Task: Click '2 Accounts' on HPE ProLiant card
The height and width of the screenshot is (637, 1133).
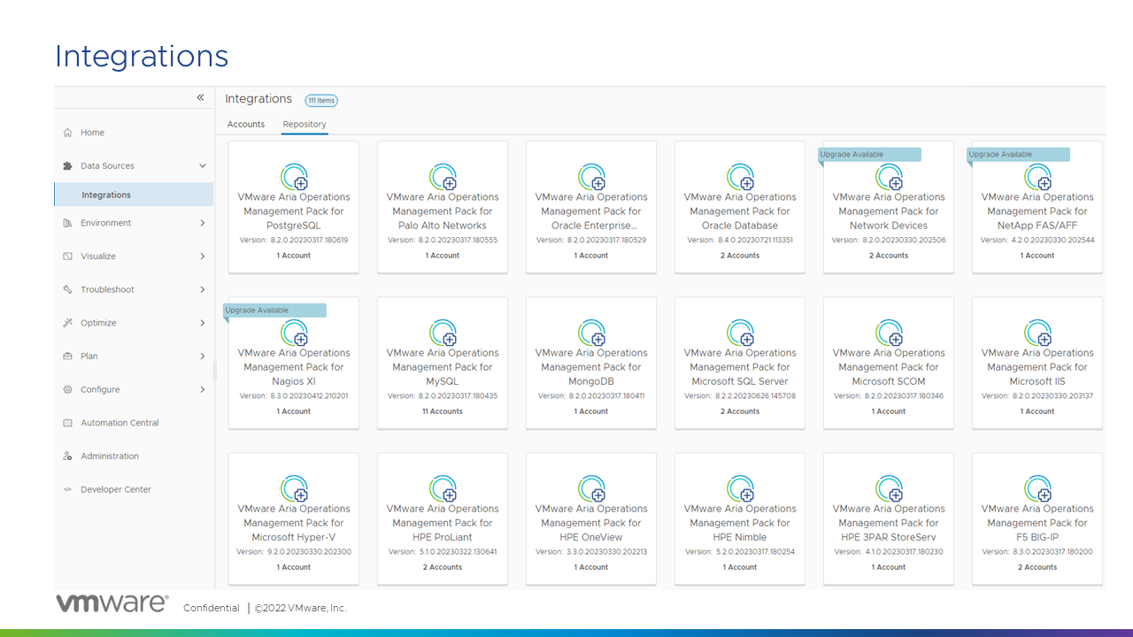Action: pyautogui.click(x=443, y=567)
